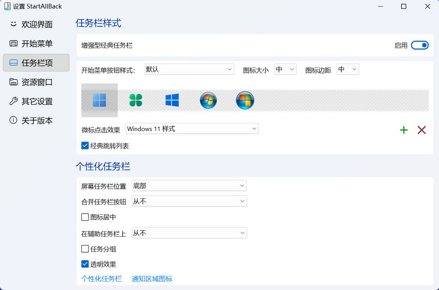Viewport: 439px width, 290px height.
Task: Pick the Windows 7 orb start icon
Action: click(209, 100)
